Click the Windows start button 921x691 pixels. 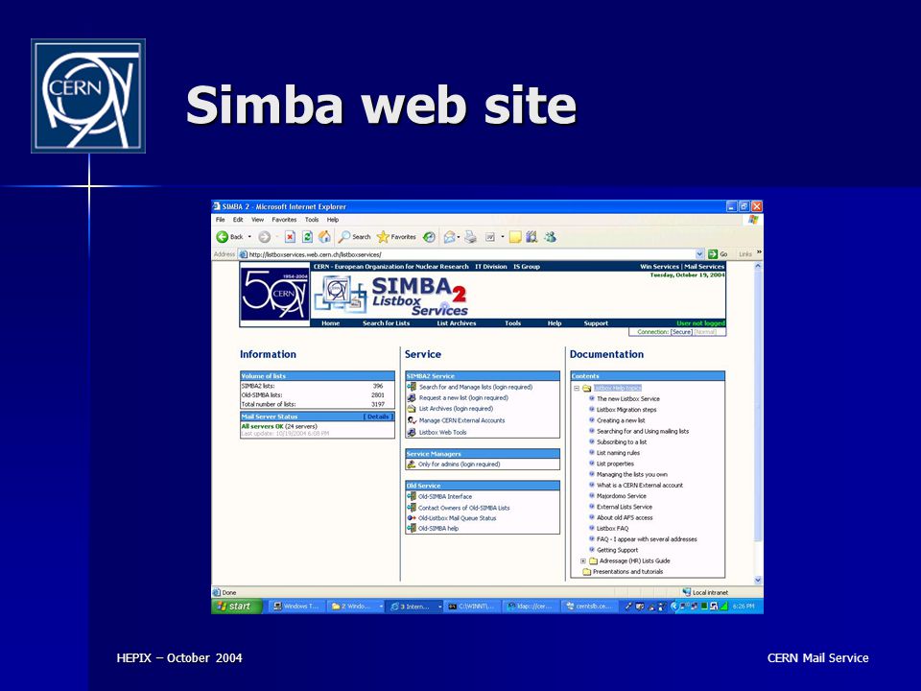[236, 607]
